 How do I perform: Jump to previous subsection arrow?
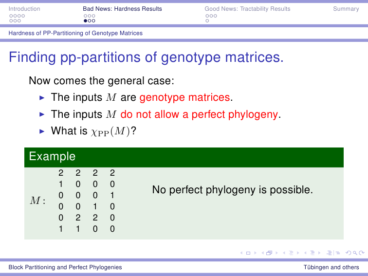(x=284, y=253)
